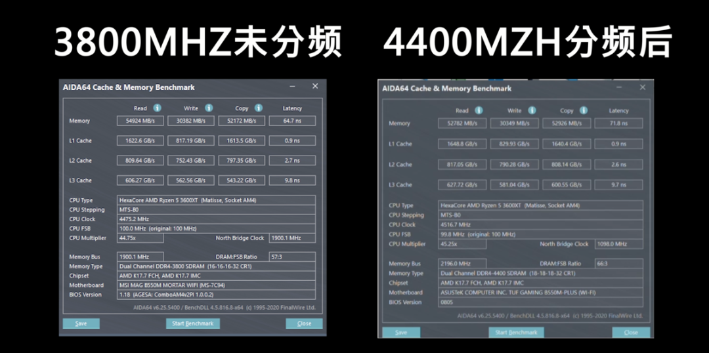Minimize the right AIDA64 window
Viewport: 709px width, 353px height.
pyautogui.click(x=620, y=87)
